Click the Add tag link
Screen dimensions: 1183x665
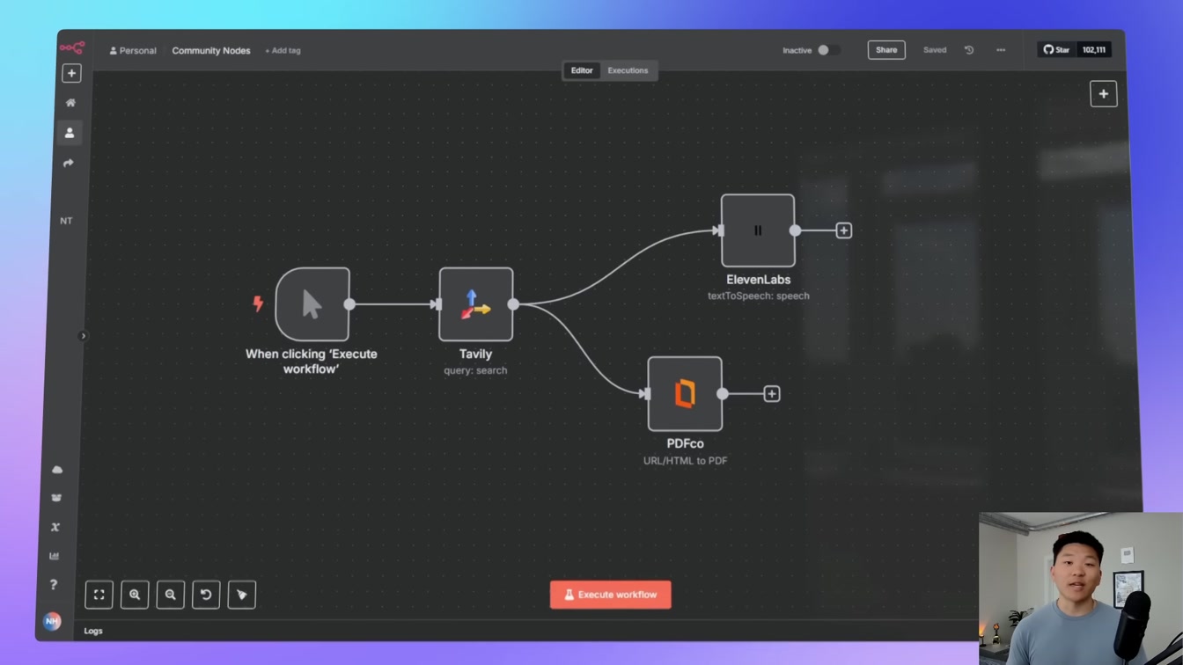click(283, 51)
